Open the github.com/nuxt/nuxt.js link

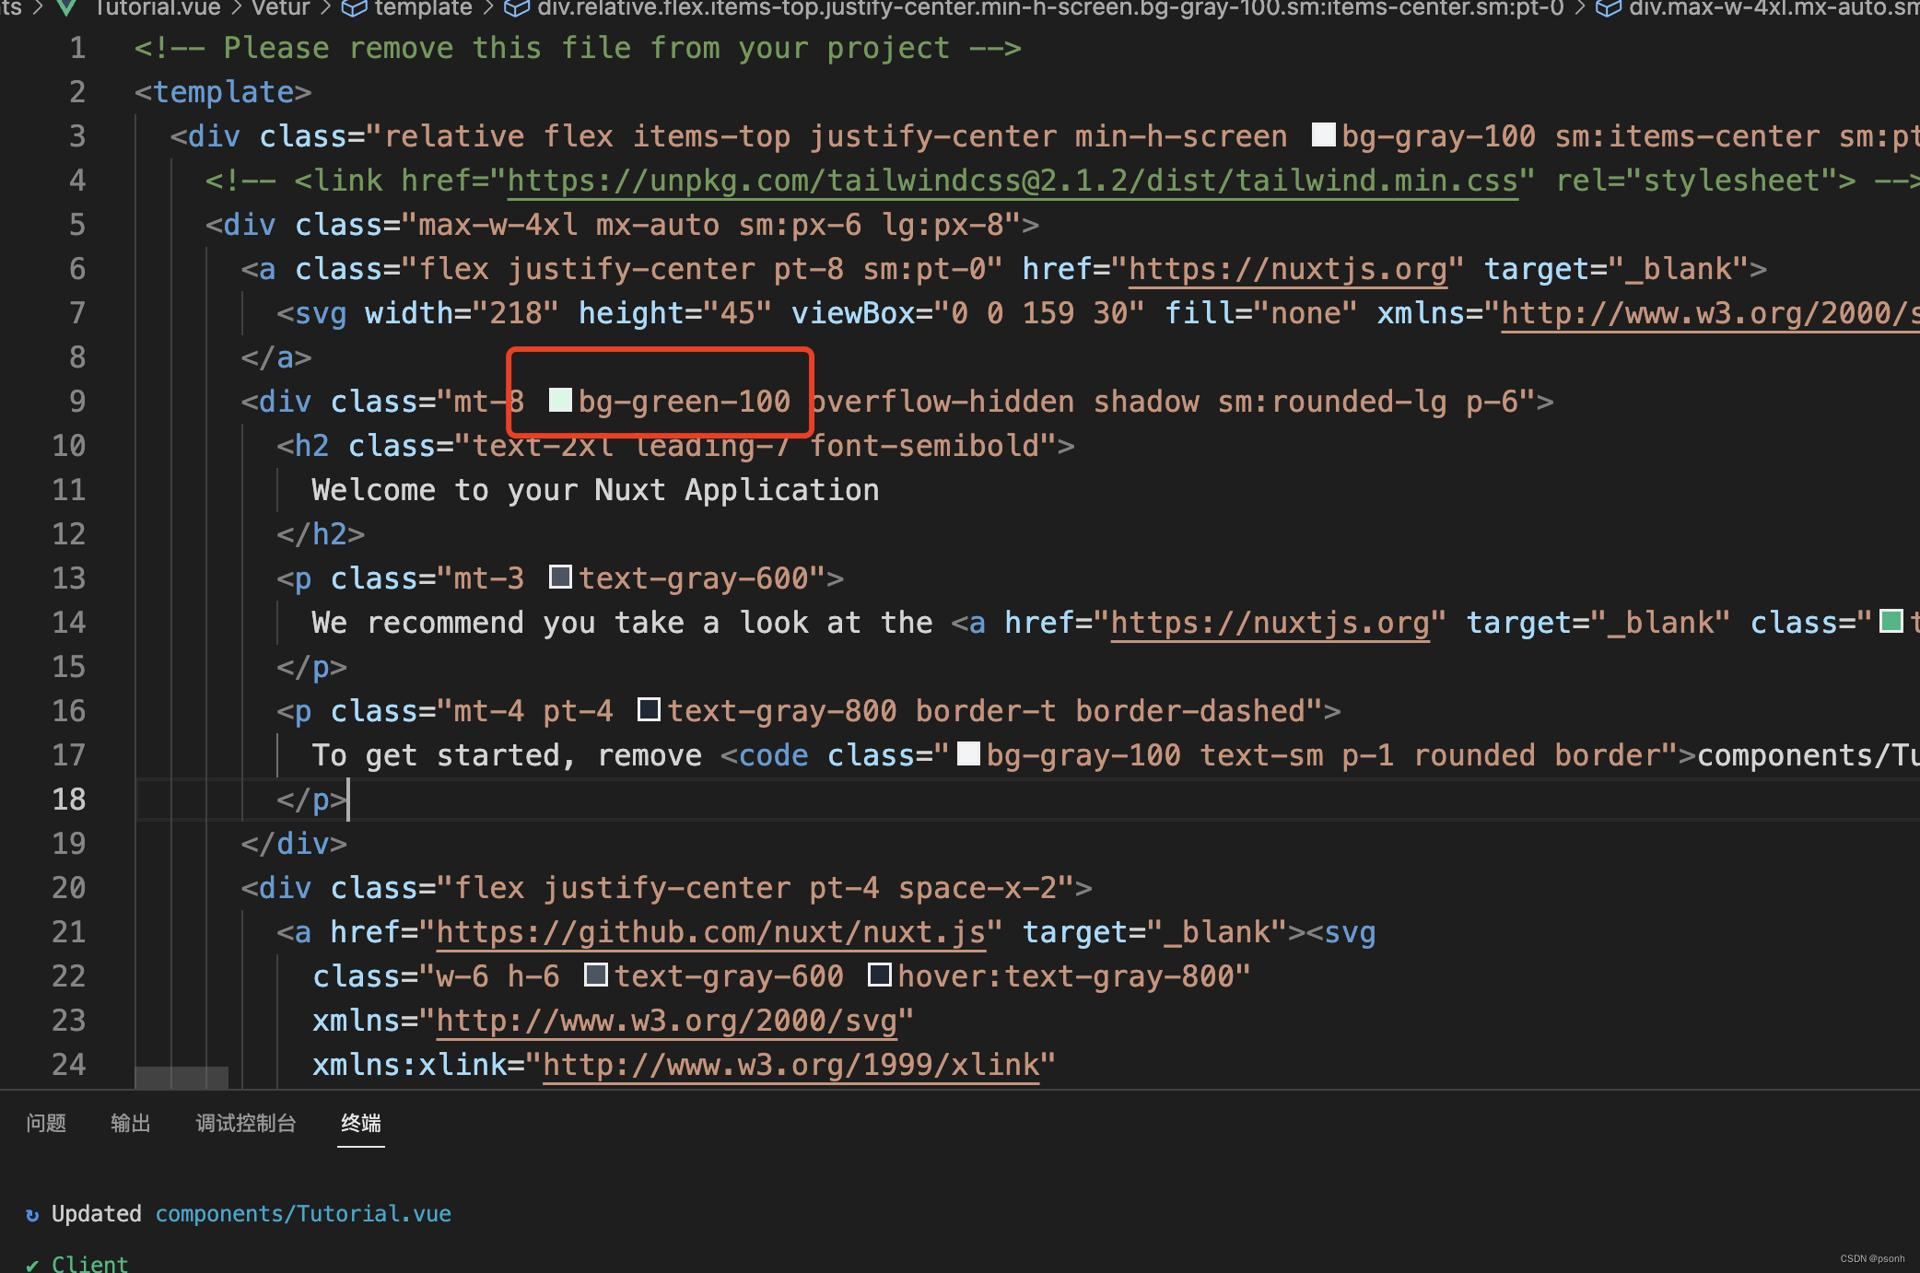point(711,932)
